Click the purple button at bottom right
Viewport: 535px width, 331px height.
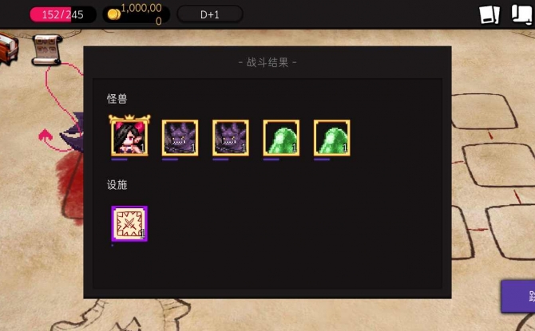518,296
